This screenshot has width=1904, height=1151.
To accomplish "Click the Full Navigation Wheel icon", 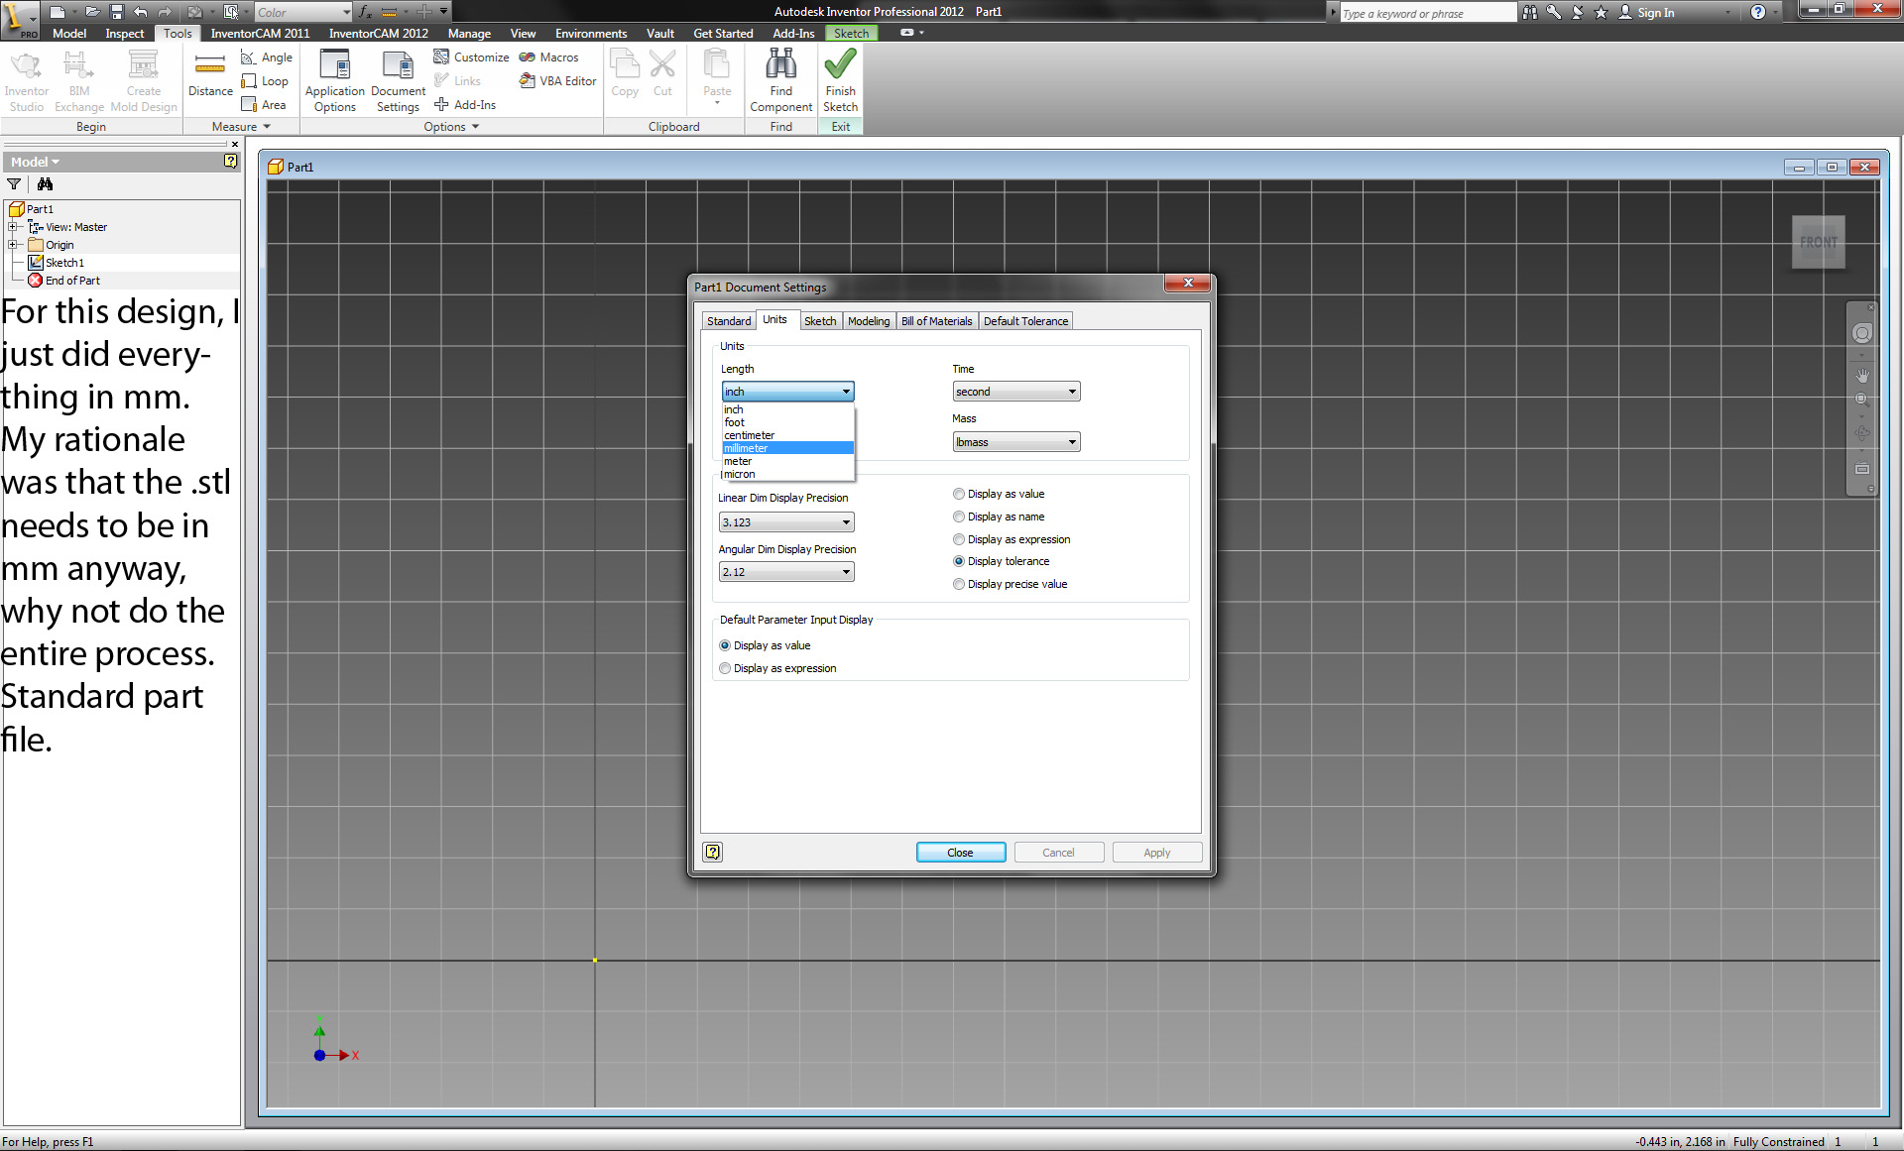I will click(1862, 334).
